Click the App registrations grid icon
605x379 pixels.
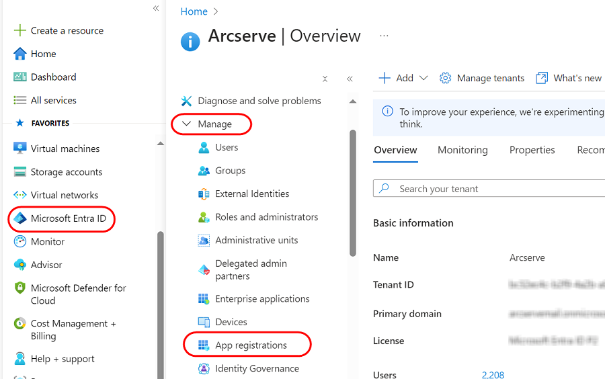(204, 345)
